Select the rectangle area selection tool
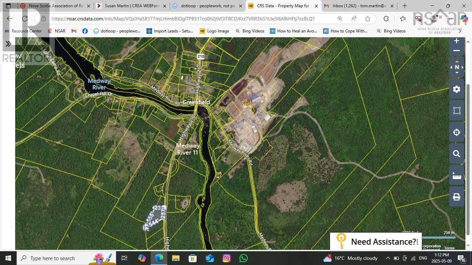The width and height of the screenshot is (472, 265). (456, 111)
